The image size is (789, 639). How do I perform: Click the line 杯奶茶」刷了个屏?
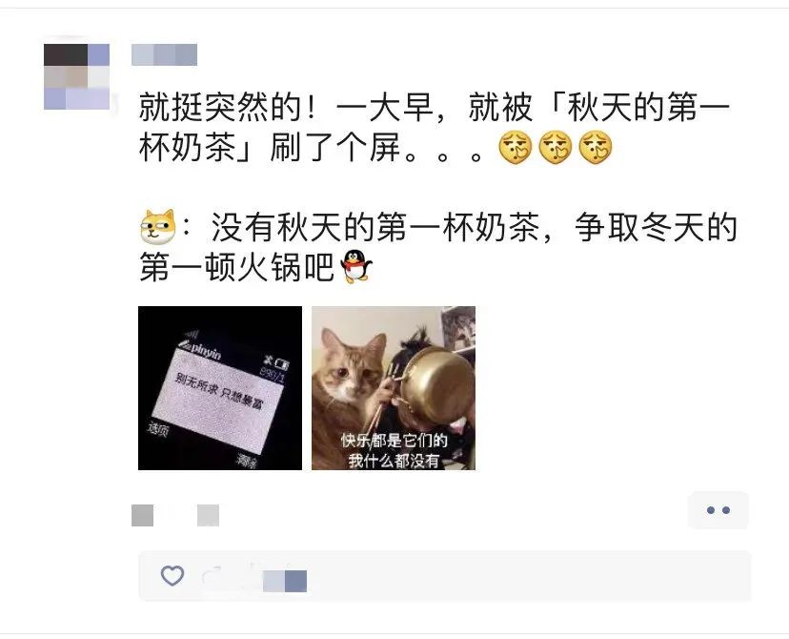[x=311, y=148]
